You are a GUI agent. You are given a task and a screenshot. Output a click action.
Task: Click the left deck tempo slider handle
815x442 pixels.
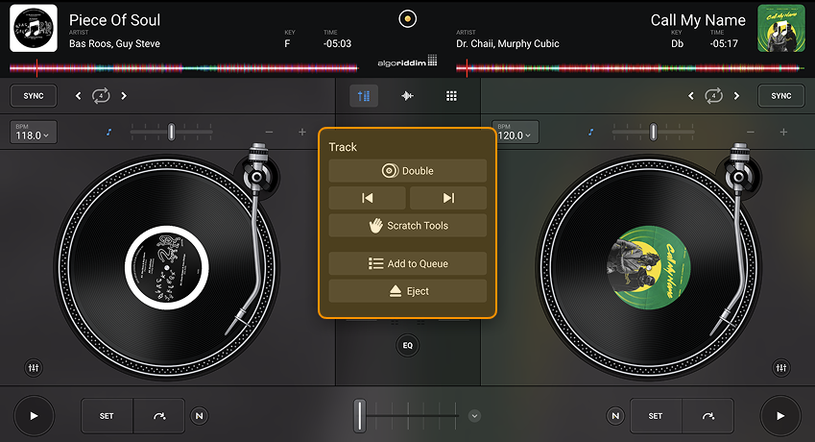(171, 132)
